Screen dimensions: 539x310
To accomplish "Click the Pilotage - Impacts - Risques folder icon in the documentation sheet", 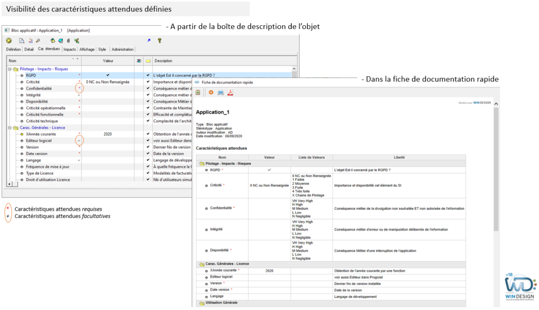I will [202, 164].
